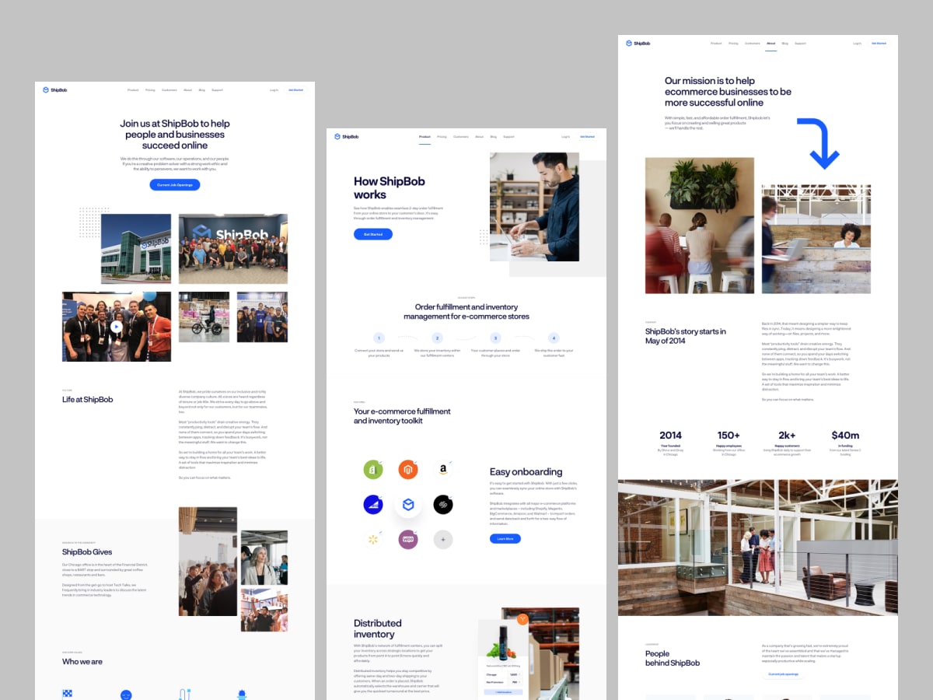The height and width of the screenshot is (700, 933).
Task: Click the Add location button on product card
Action: point(503,691)
